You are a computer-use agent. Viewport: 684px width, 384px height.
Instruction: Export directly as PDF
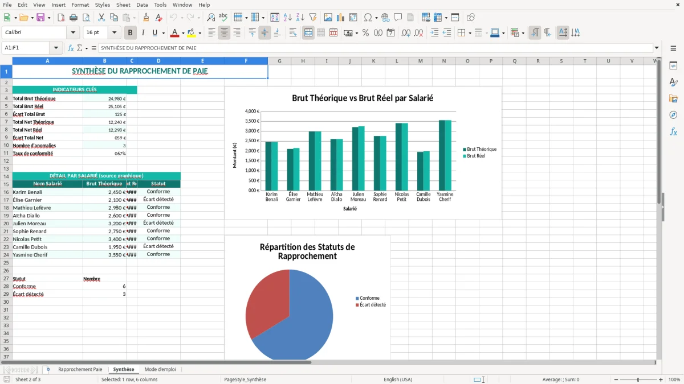pos(61,18)
